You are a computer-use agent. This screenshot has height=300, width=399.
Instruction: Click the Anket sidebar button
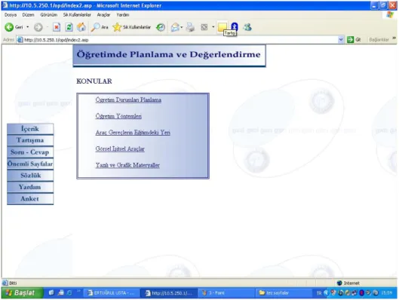[x=30, y=199]
